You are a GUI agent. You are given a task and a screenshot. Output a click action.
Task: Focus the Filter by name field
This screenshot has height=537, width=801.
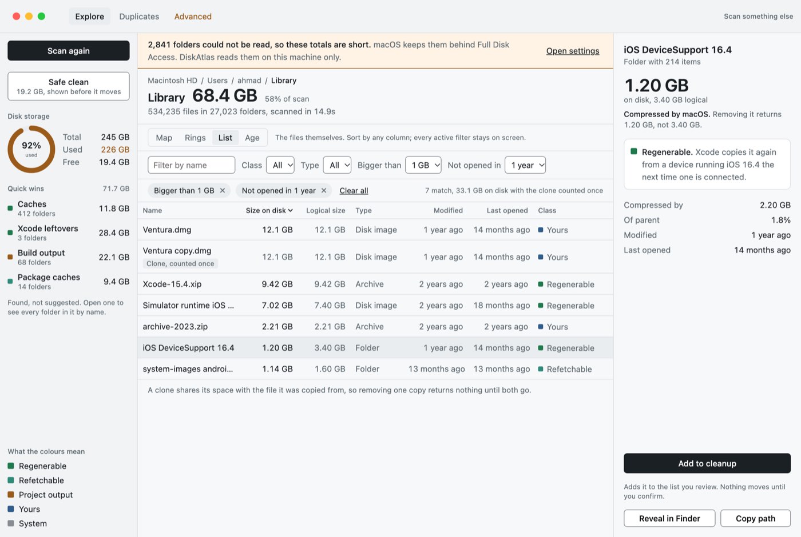pos(191,165)
